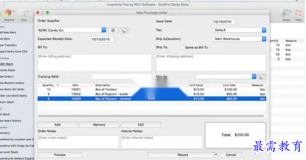Tick the Same as Bill To checkbox
Viewport: 306px width, 160px height.
tap(183, 48)
